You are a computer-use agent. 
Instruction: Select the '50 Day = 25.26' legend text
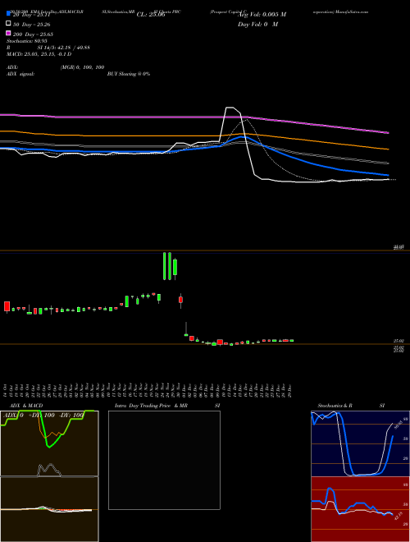[32, 25]
